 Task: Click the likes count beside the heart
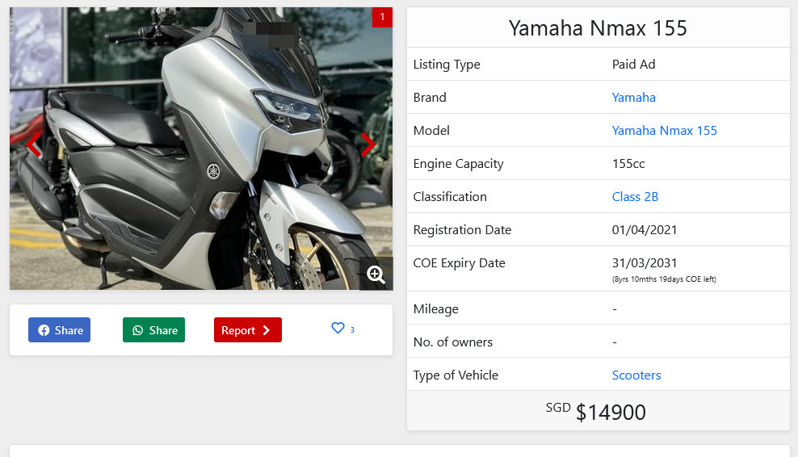[352, 329]
